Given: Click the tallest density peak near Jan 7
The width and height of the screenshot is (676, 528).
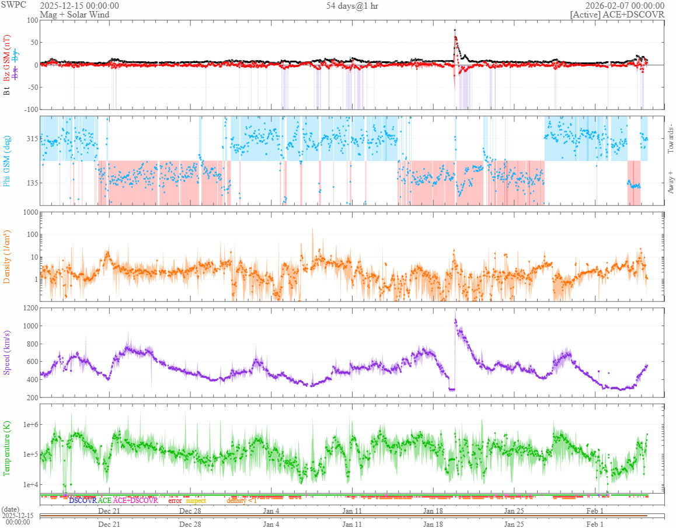Looking at the screenshot, I should [312, 229].
